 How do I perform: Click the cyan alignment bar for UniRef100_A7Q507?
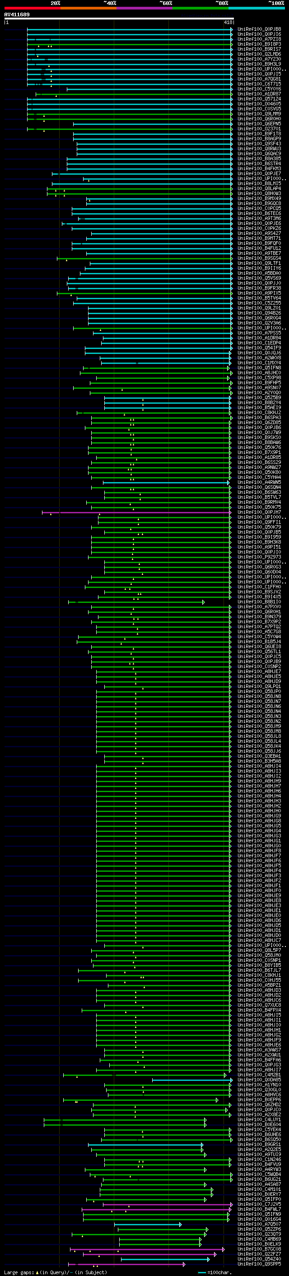[x=148, y=1224]
